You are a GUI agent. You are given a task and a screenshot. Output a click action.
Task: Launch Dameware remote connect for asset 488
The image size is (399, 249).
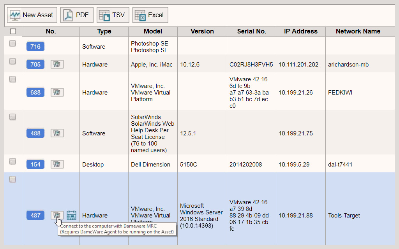point(57,133)
